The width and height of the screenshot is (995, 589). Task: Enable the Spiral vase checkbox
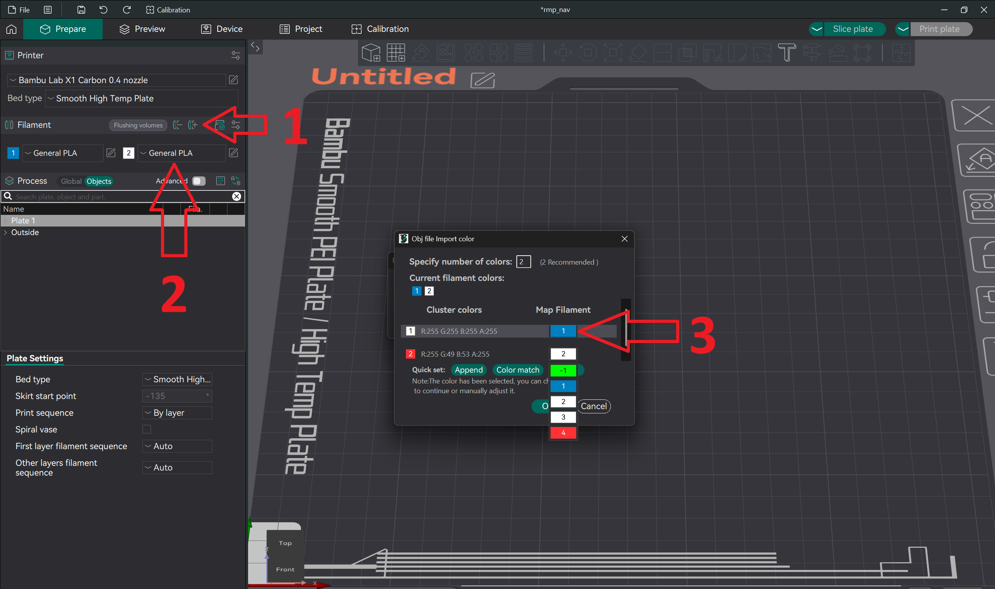[x=147, y=429]
